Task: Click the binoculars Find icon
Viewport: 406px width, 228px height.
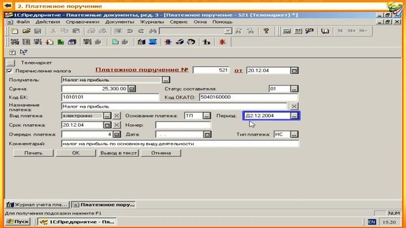Action: [x=153, y=31]
